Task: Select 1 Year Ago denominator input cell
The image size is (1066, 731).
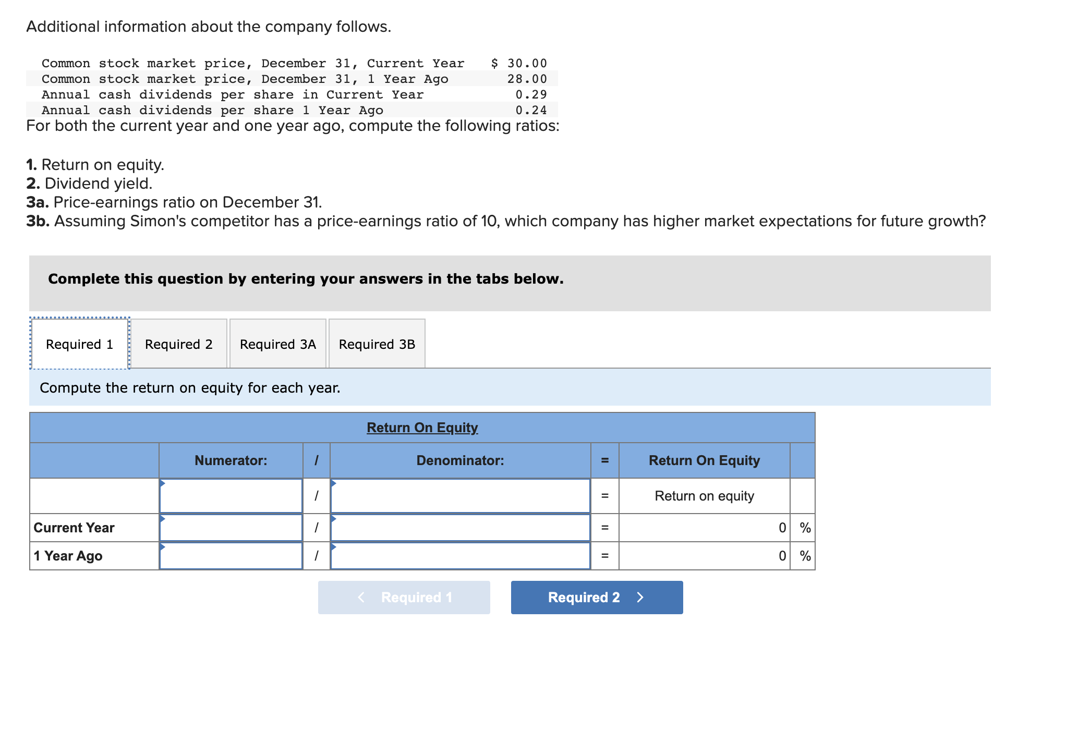Action: [x=460, y=556]
